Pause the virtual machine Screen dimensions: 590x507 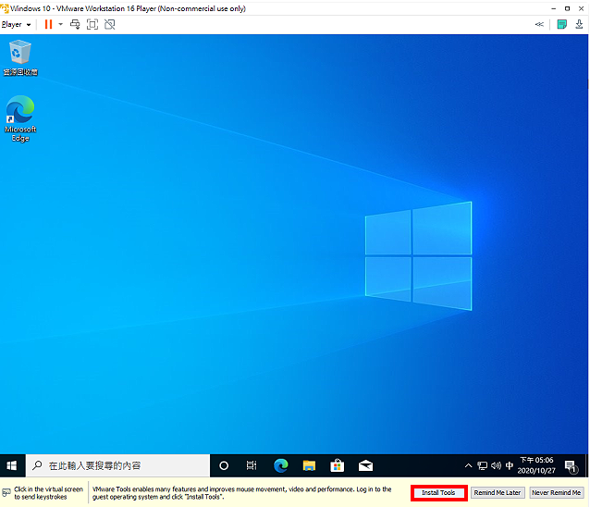(x=48, y=24)
